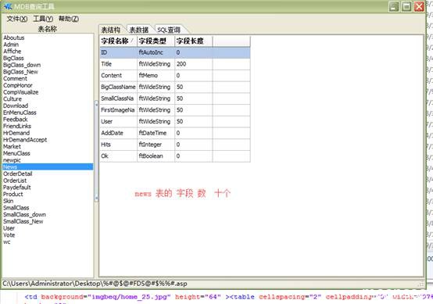Minimize the MDB query tool window
This screenshot has width=433, height=304.
(394, 6)
